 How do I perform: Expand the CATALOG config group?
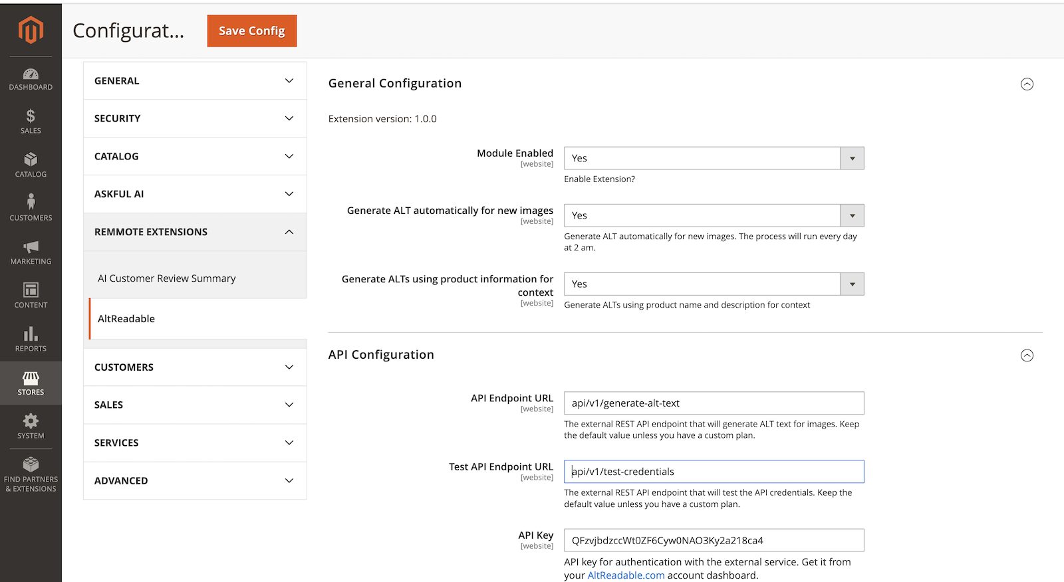pos(195,156)
